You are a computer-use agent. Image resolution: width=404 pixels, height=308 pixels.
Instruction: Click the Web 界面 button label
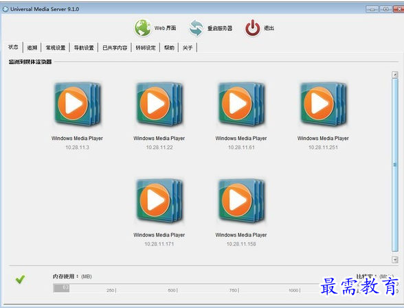click(165, 28)
